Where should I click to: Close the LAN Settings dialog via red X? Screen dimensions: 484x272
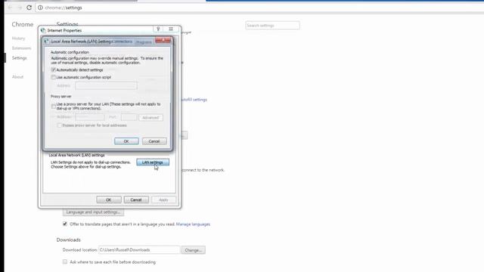tap(163, 40)
